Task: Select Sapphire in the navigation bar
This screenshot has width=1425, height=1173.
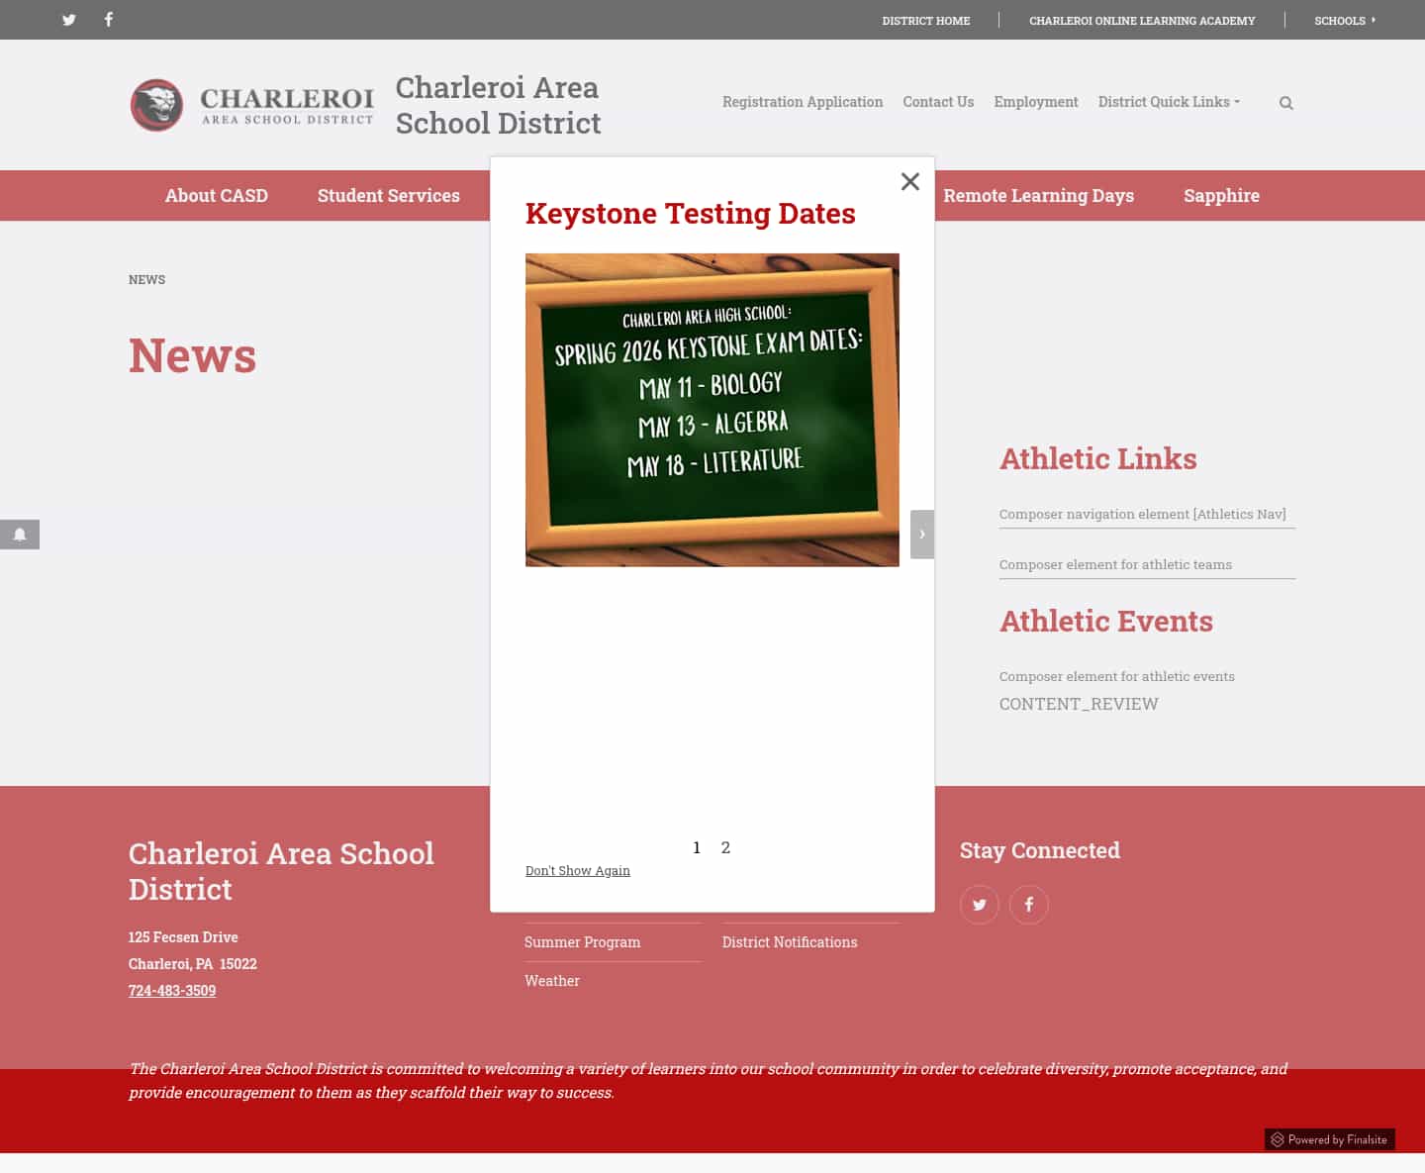Action: pyautogui.click(x=1221, y=195)
